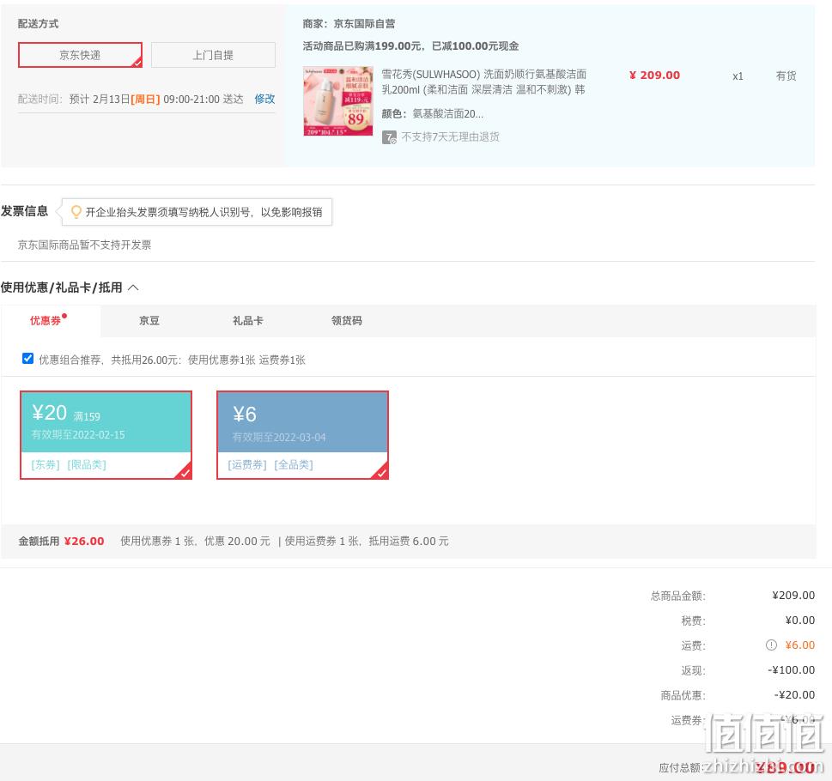832x781 pixels.
Task: Click the info icon beside 运费
Action: pos(771,645)
